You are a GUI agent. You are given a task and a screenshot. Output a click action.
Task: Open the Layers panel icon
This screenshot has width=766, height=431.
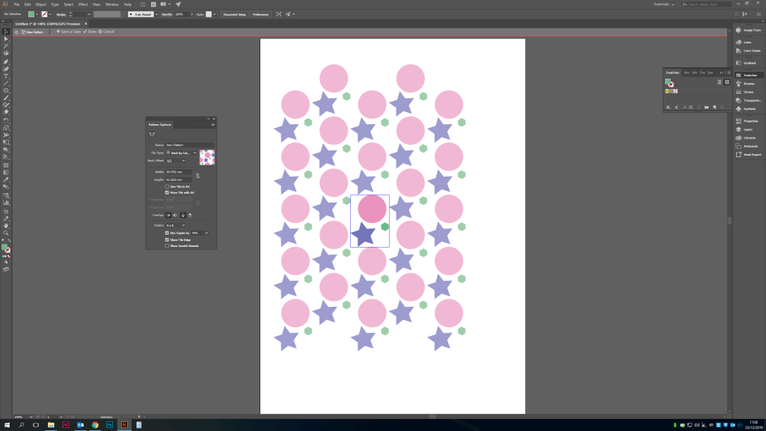738,129
